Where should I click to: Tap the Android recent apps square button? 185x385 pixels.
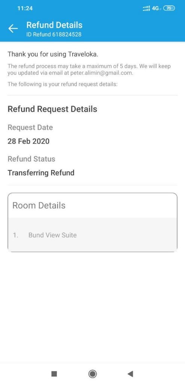point(54,374)
